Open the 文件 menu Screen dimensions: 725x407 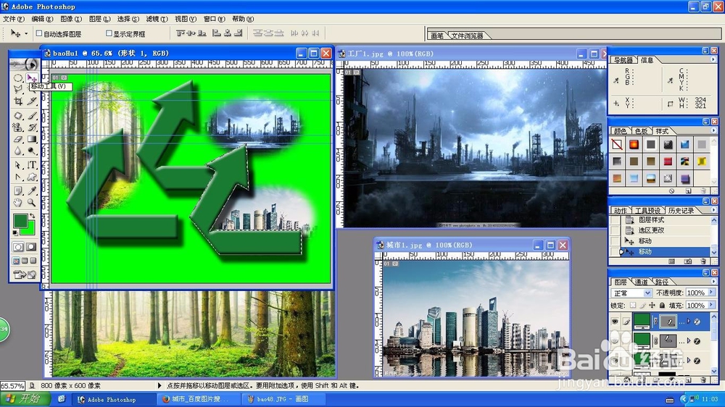[x=13, y=19]
